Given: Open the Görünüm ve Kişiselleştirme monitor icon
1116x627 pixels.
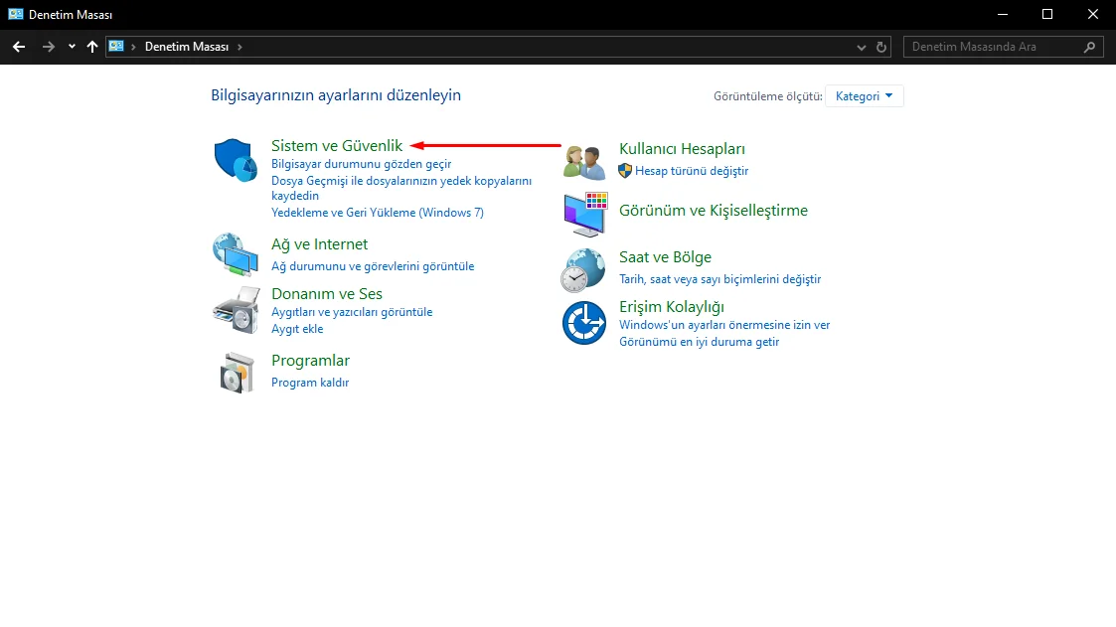Looking at the screenshot, I should (585, 214).
